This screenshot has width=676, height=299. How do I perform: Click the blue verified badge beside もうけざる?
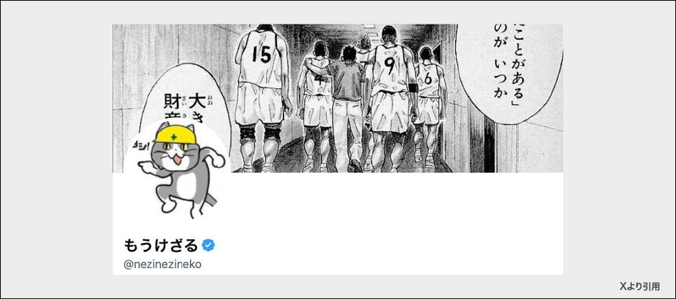(x=208, y=245)
